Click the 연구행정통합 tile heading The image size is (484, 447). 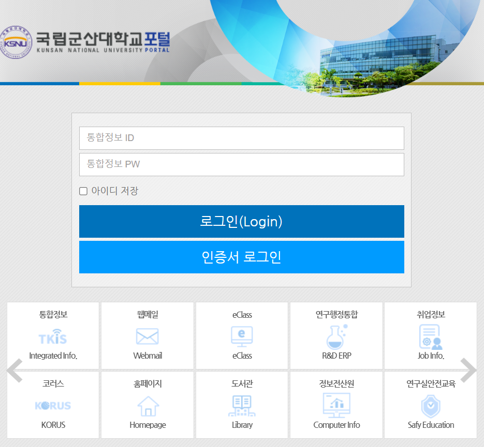pyautogui.click(x=336, y=315)
